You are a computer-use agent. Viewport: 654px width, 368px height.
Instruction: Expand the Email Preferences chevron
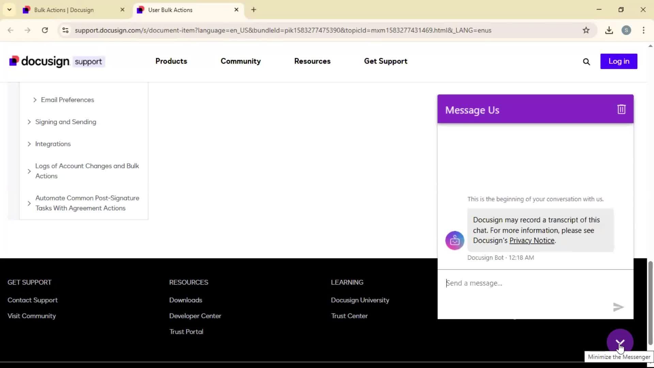click(x=35, y=100)
